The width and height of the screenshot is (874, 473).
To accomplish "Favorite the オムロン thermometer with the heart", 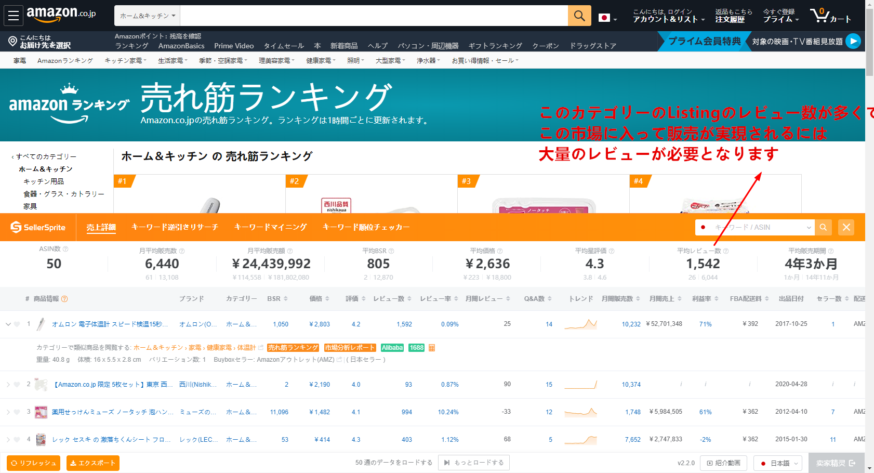I will coord(17,324).
